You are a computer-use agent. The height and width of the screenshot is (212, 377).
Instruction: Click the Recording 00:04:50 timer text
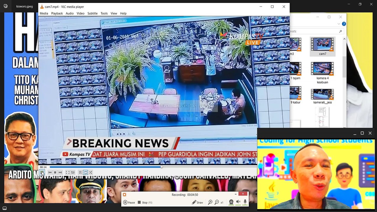click(x=185, y=195)
